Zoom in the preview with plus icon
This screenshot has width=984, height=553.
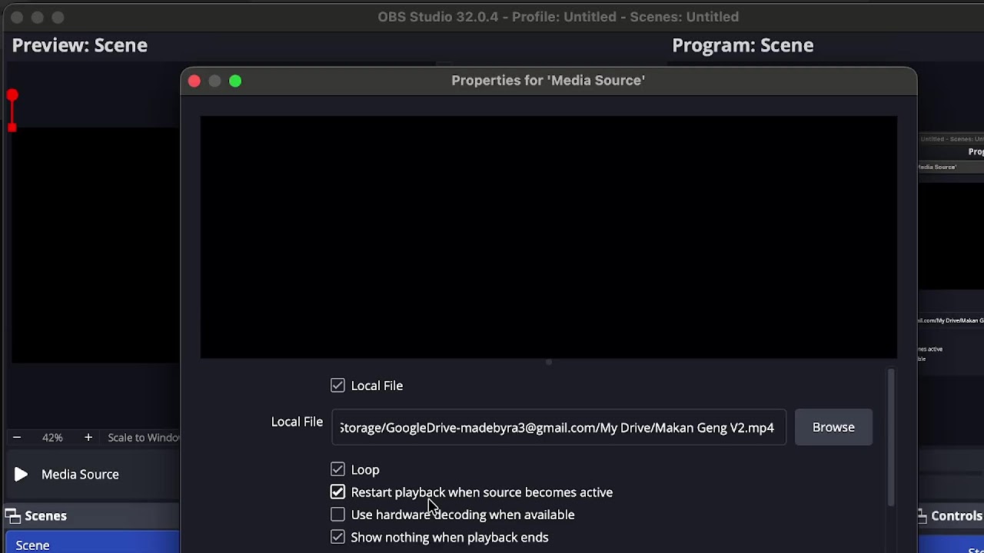pyautogui.click(x=88, y=438)
